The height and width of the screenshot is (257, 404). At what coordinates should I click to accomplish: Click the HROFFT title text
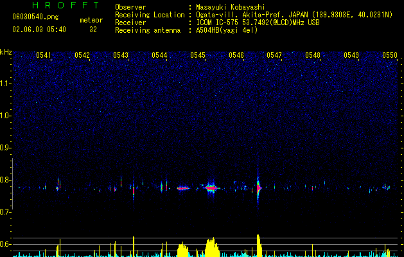pos(66,5)
